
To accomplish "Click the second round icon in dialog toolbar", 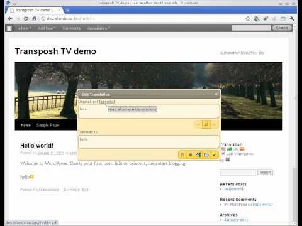I will tap(191, 155).
